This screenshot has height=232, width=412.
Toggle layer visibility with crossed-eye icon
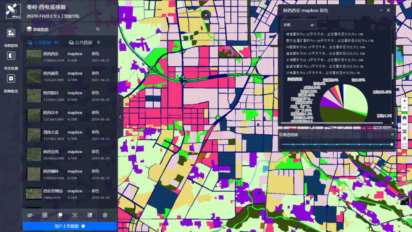pos(30,215)
